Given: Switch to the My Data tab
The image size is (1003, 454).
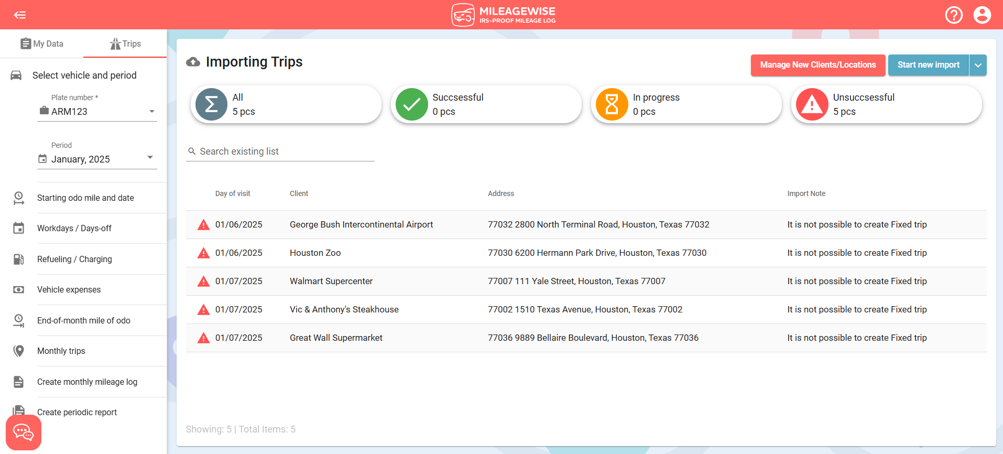Looking at the screenshot, I should [x=42, y=44].
